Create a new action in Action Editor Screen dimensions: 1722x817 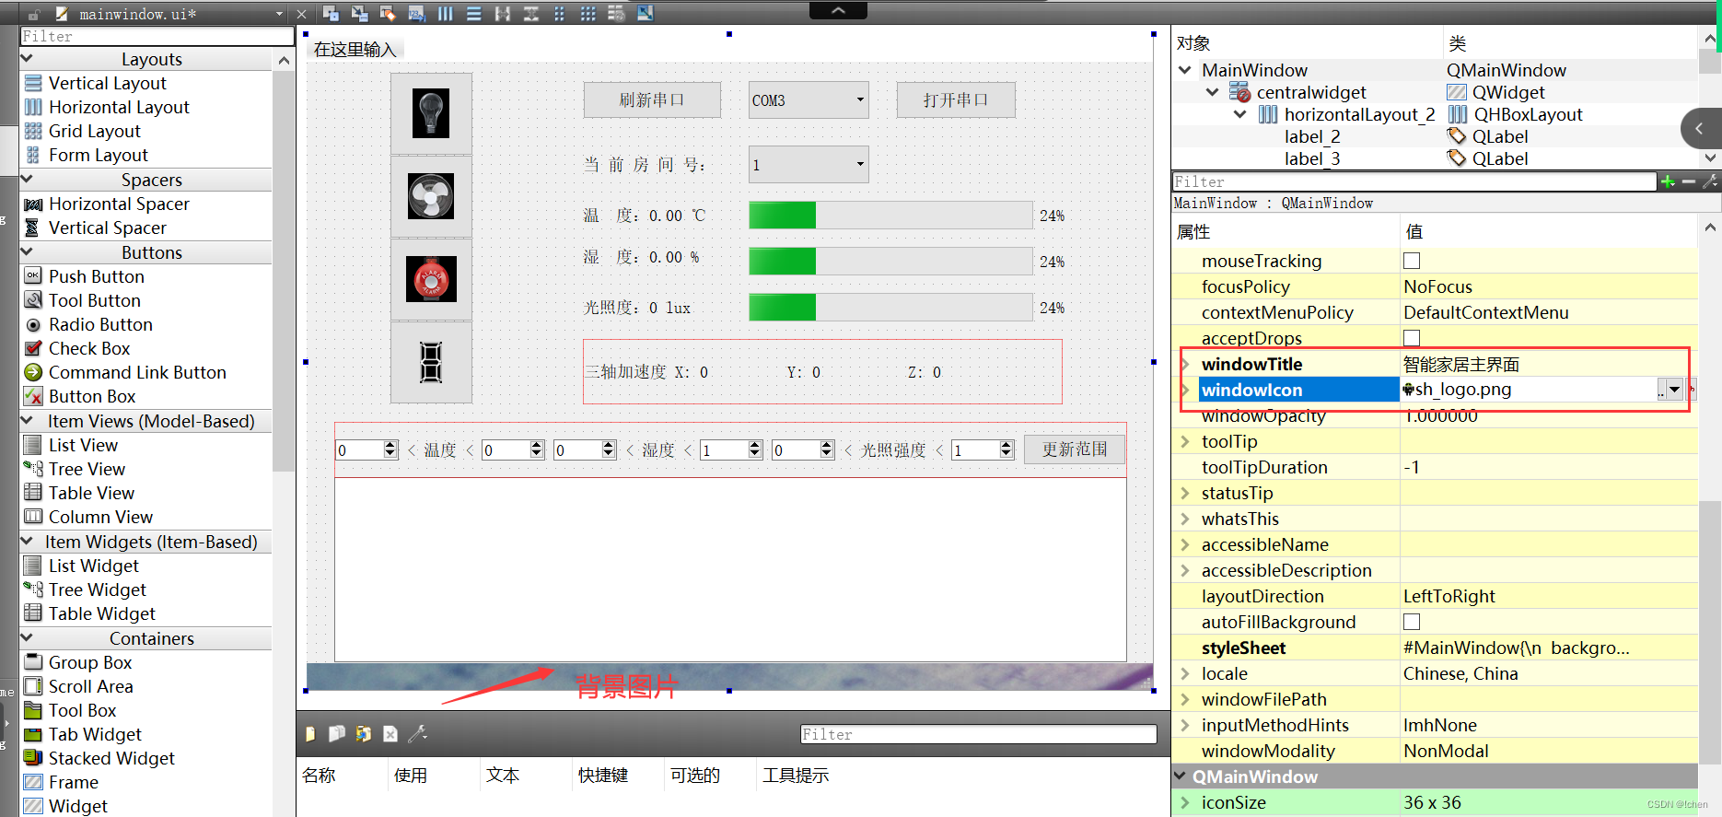click(310, 734)
